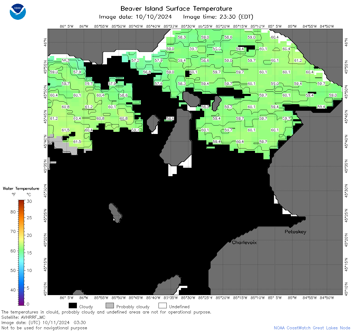Click the 57.6 temperature reading on the map
Image resolution: width=353 pixels, height=332 pixels.
pyautogui.click(x=159, y=84)
